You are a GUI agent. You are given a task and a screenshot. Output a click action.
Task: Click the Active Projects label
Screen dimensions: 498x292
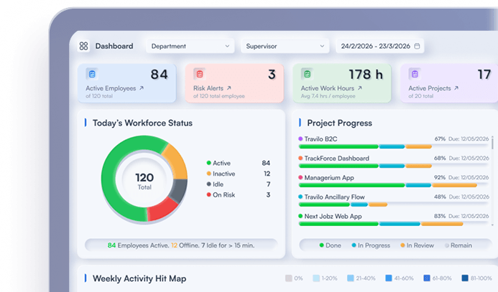pyautogui.click(x=430, y=88)
